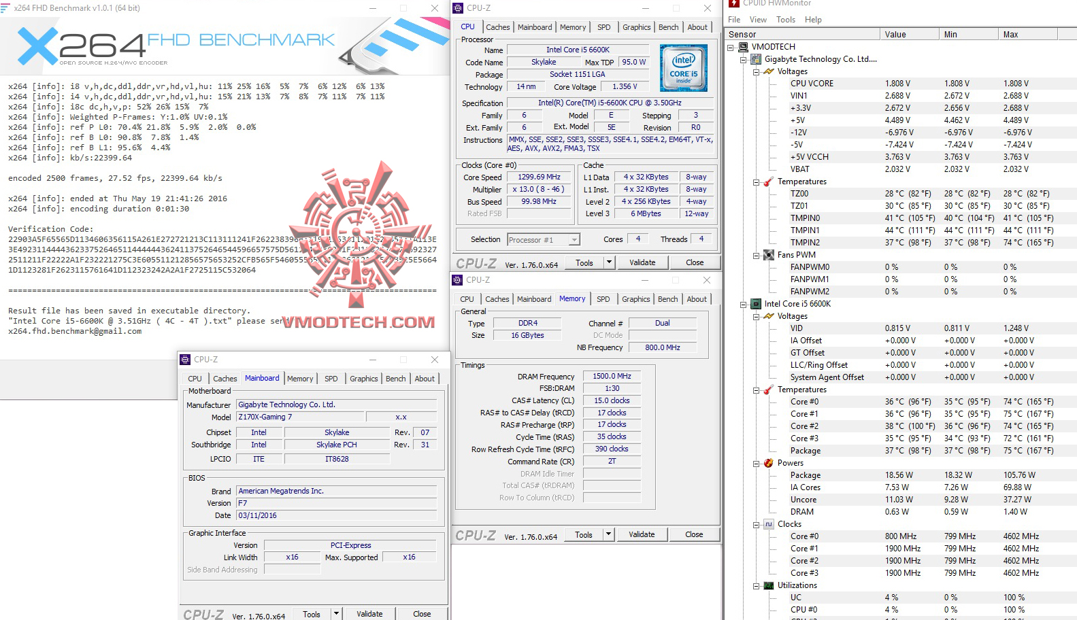Collapse the Powers section in HWMonitor

[x=756, y=464]
